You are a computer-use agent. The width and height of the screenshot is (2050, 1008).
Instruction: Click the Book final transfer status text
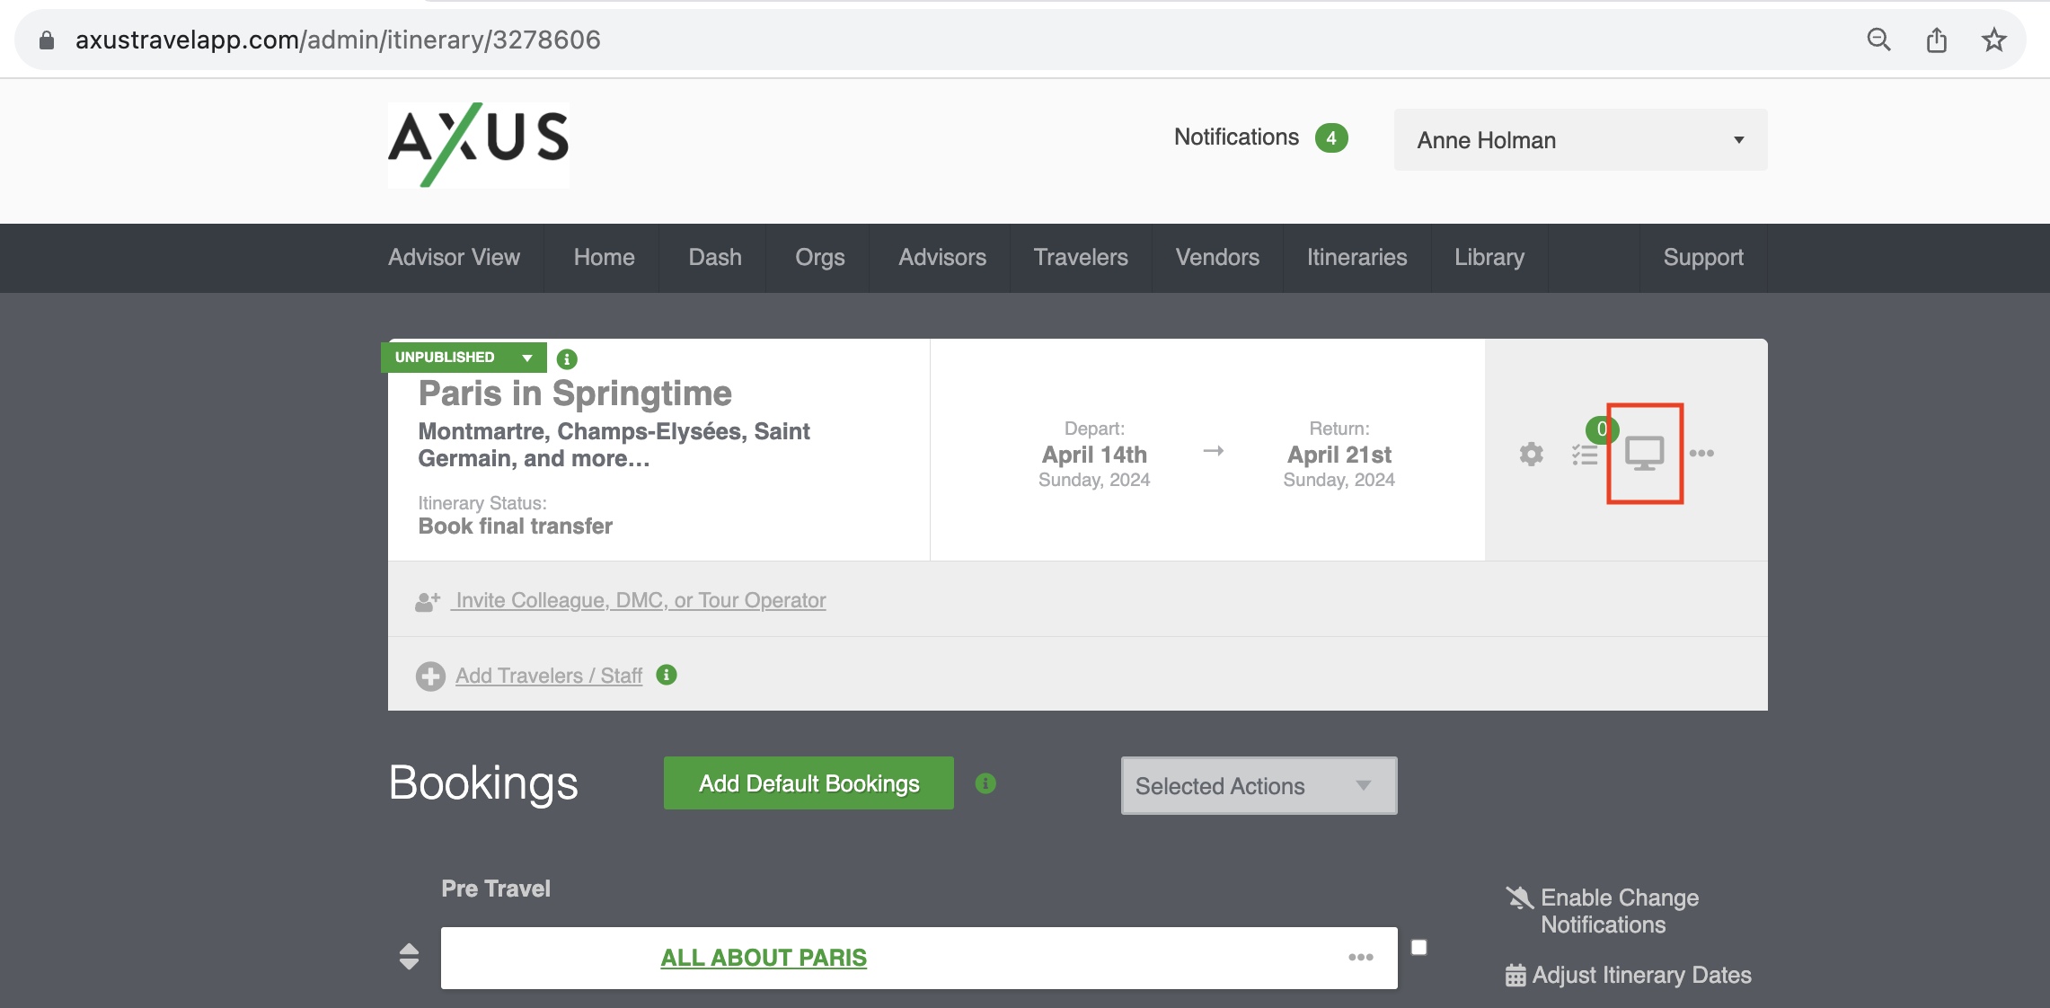[x=516, y=526]
